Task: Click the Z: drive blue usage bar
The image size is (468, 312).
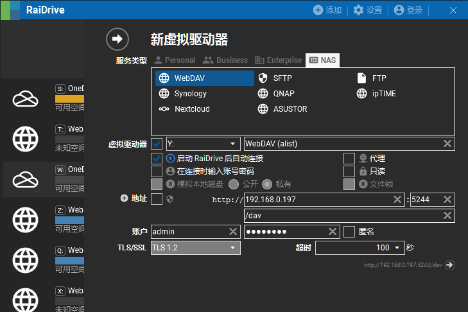Action: (x=69, y=220)
